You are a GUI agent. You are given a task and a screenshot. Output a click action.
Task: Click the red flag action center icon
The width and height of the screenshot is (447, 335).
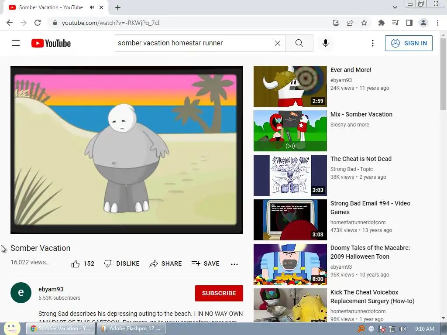click(x=382, y=329)
